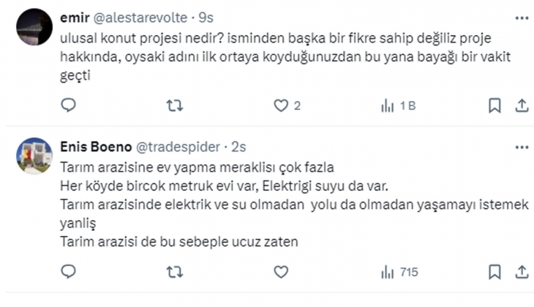
Task: Share emir's tweet
Action: (522, 107)
